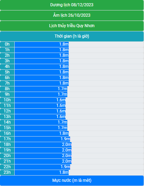Click the 1.7m water level bar at 8h
The image size is (144, 186).
[x=41, y=89]
